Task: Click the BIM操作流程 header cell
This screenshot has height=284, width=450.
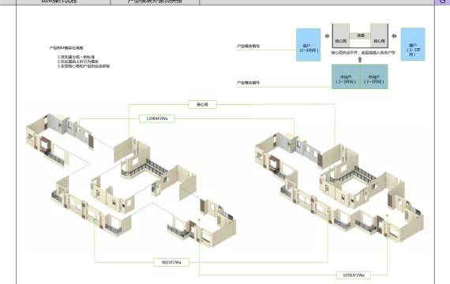Action: click(63, 2)
